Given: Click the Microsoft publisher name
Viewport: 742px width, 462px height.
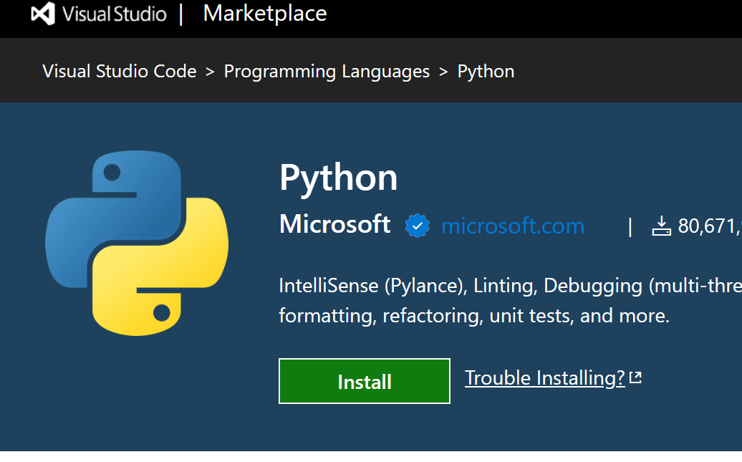Looking at the screenshot, I should pyautogui.click(x=334, y=224).
